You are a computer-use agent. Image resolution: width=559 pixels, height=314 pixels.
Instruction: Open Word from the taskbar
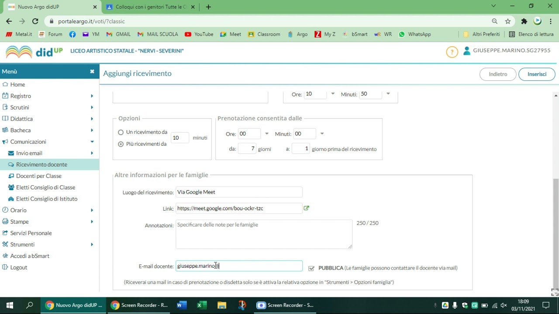tap(182, 305)
